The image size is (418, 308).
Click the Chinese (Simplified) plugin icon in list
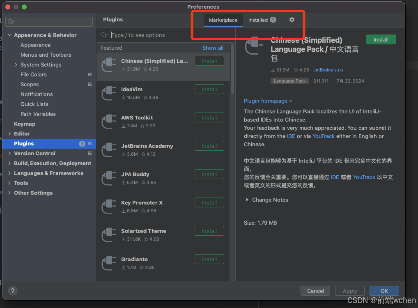tap(109, 65)
